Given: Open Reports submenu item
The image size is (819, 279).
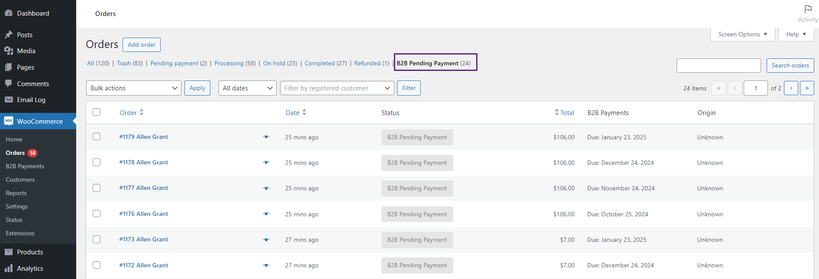Looking at the screenshot, I should pos(16,193).
